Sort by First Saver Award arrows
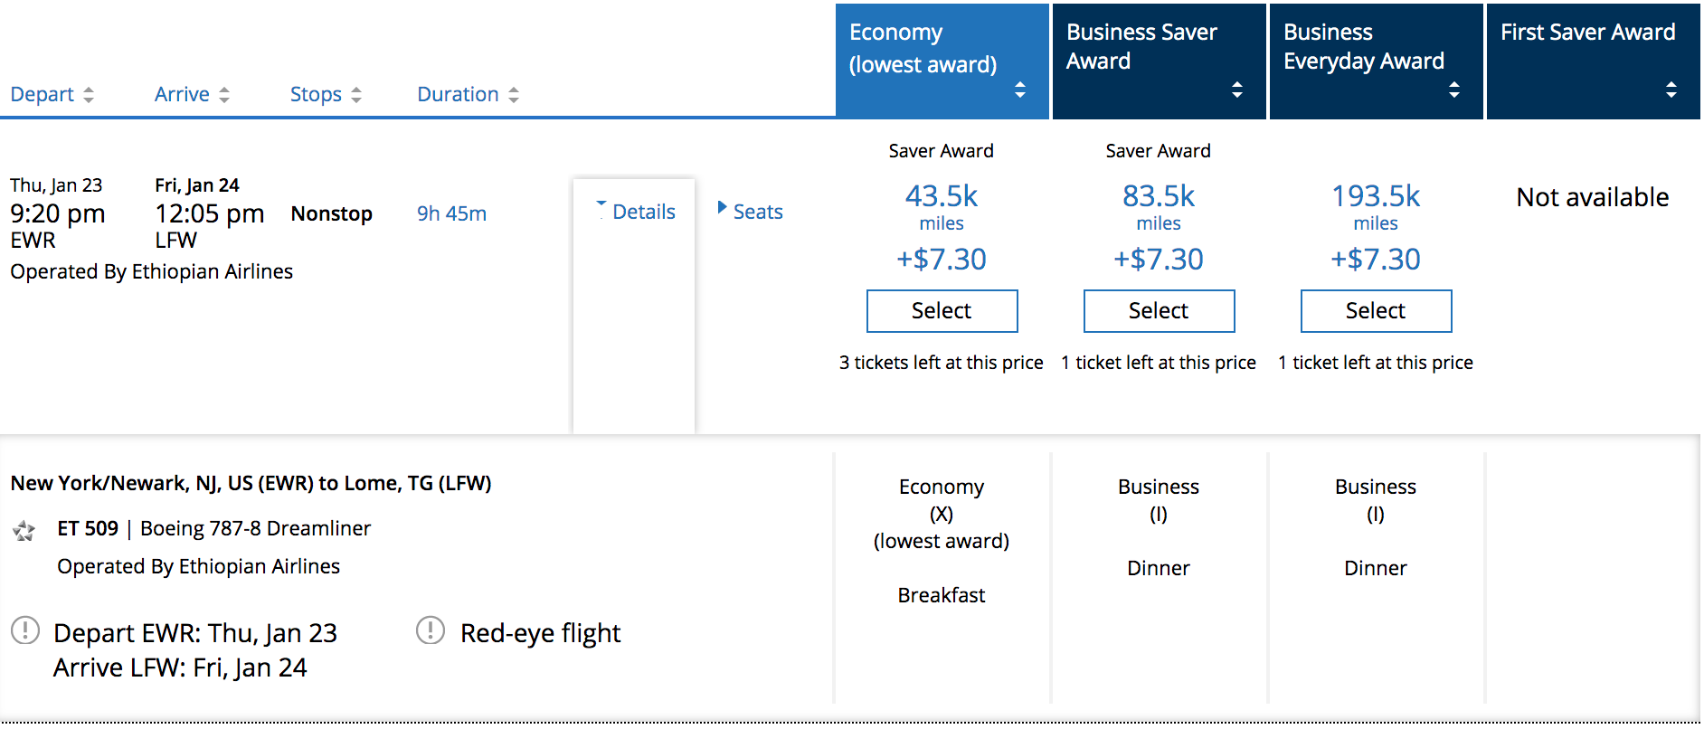This screenshot has width=1704, height=729. (x=1671, y=90)
